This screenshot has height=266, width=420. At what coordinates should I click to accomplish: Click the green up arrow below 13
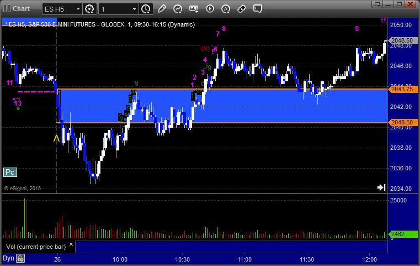pos(18,108)
